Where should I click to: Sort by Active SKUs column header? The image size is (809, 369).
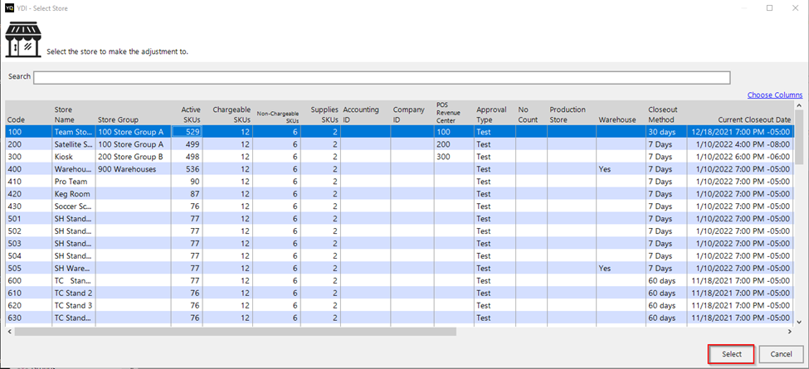191,114
